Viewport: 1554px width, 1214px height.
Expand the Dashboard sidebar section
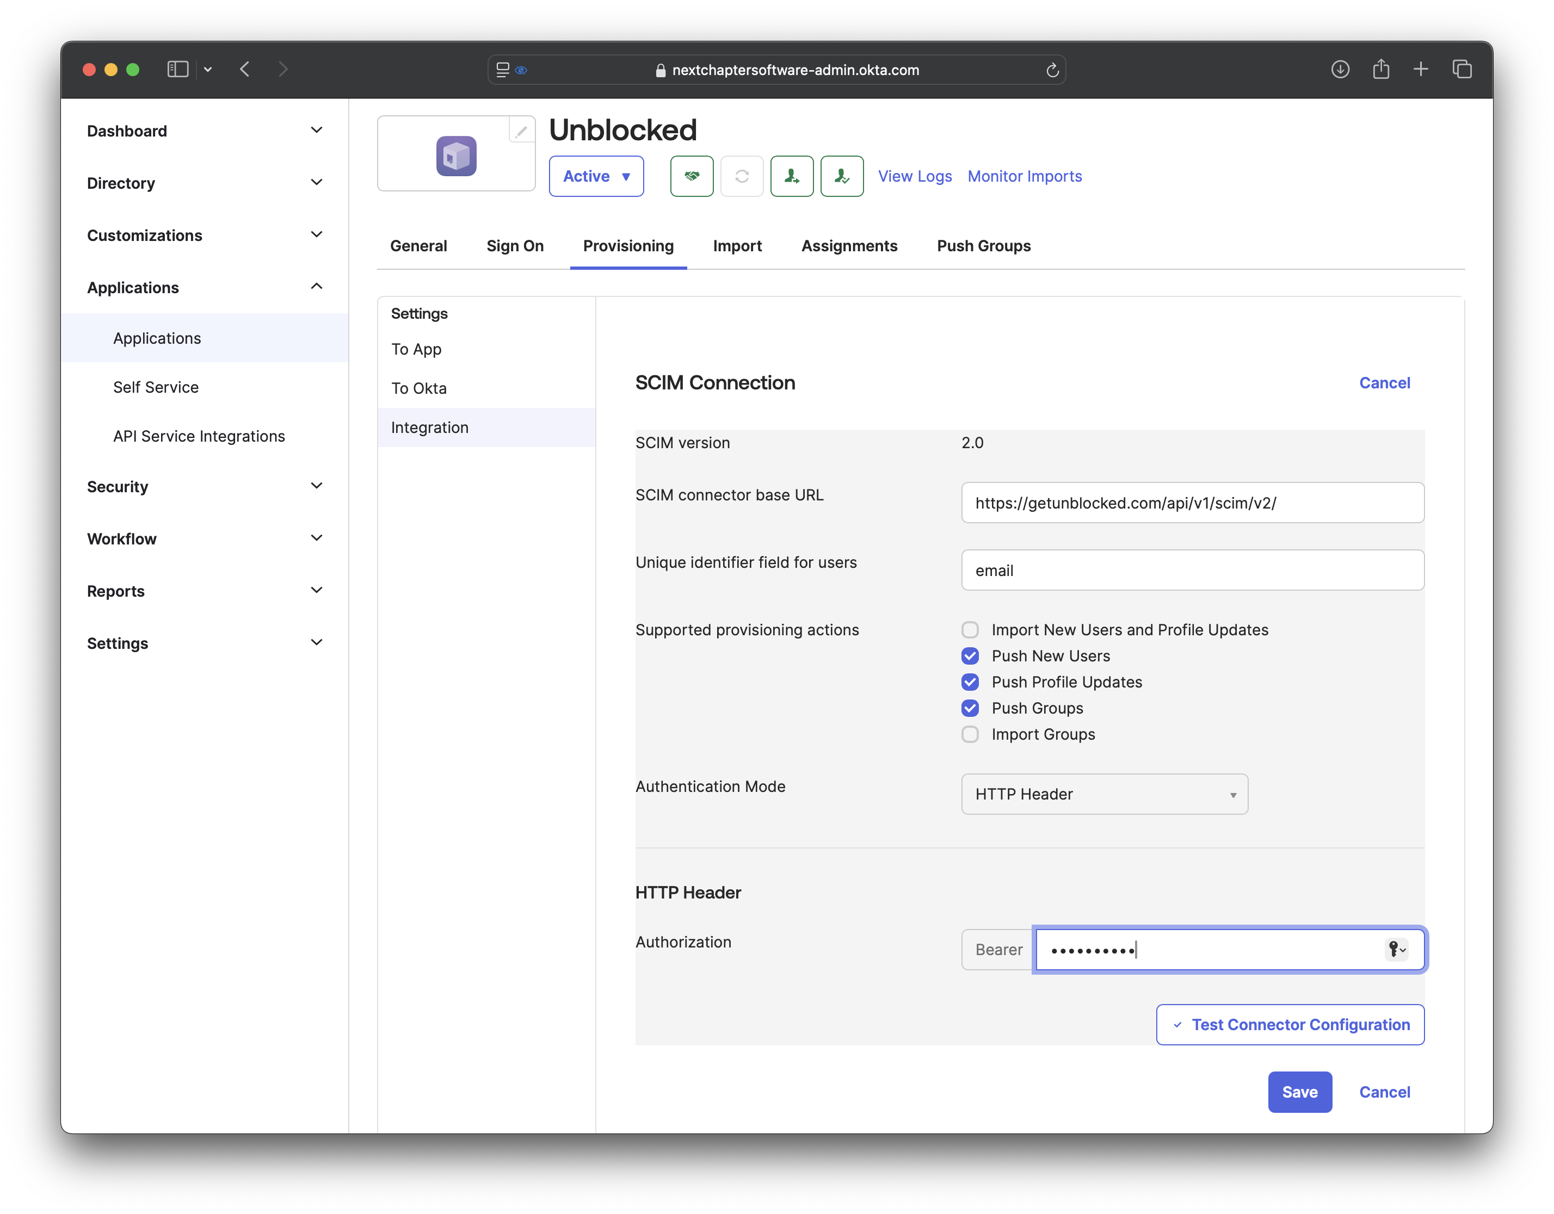204,131
